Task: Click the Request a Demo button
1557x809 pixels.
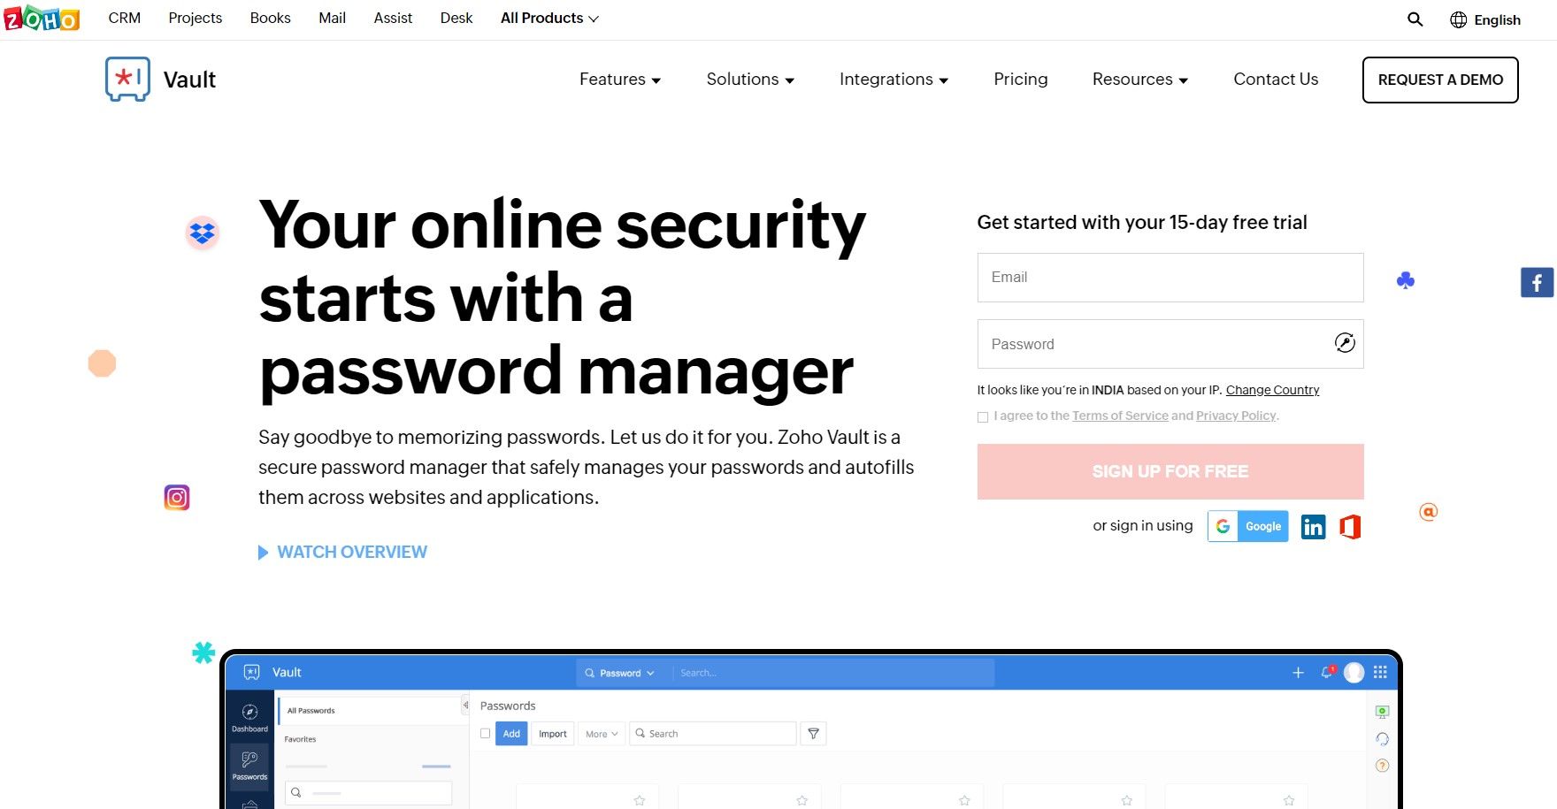Action: [x=1440, y=80]
